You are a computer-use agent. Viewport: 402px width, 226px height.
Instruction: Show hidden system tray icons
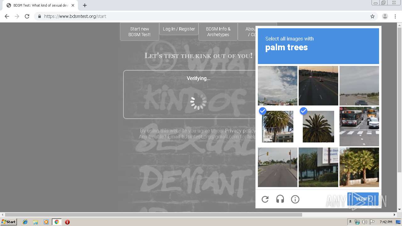(350, 222)
